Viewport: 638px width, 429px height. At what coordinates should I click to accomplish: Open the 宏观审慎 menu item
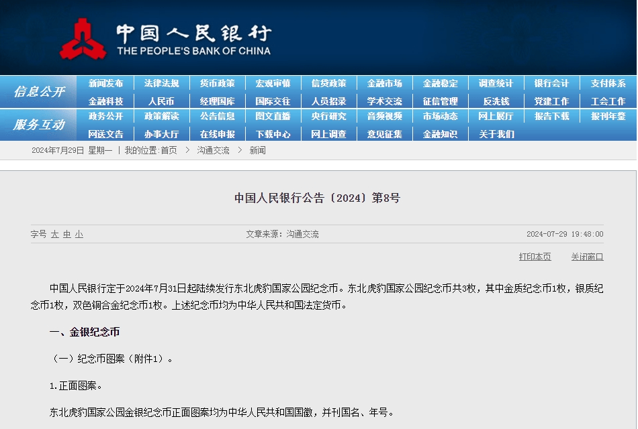(273, 83)
